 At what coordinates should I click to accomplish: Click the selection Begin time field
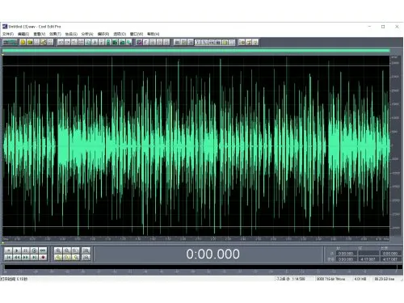click(346, 254)
